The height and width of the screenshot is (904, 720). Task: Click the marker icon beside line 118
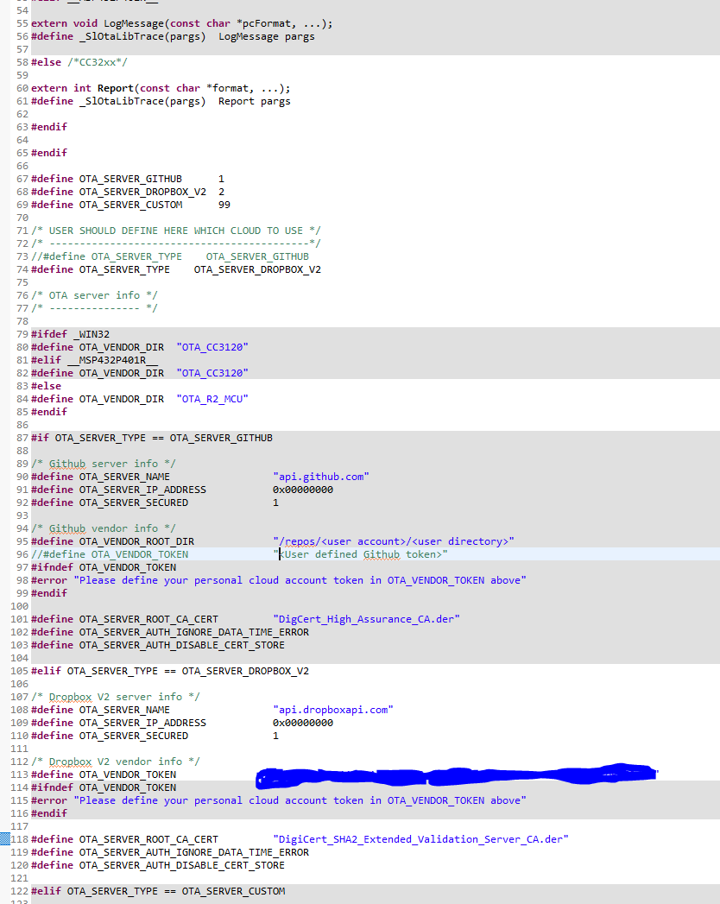[x=4, y=839]
